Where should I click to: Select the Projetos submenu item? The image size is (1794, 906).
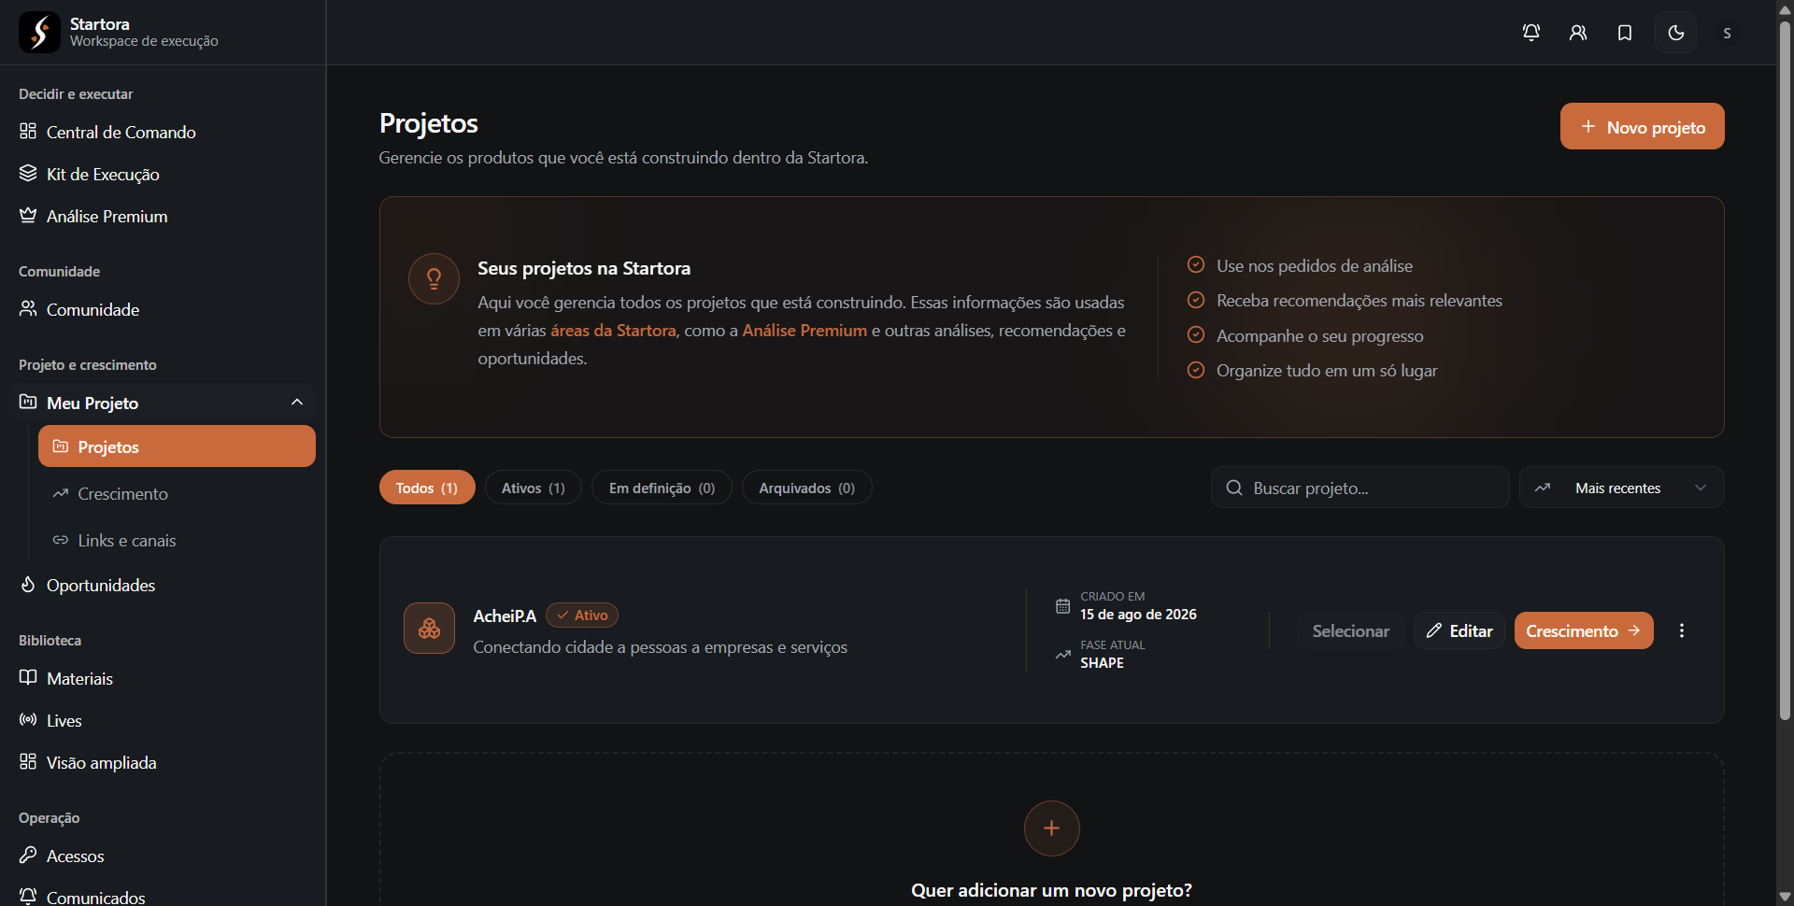pyautogui.click(x=177, y=446)
